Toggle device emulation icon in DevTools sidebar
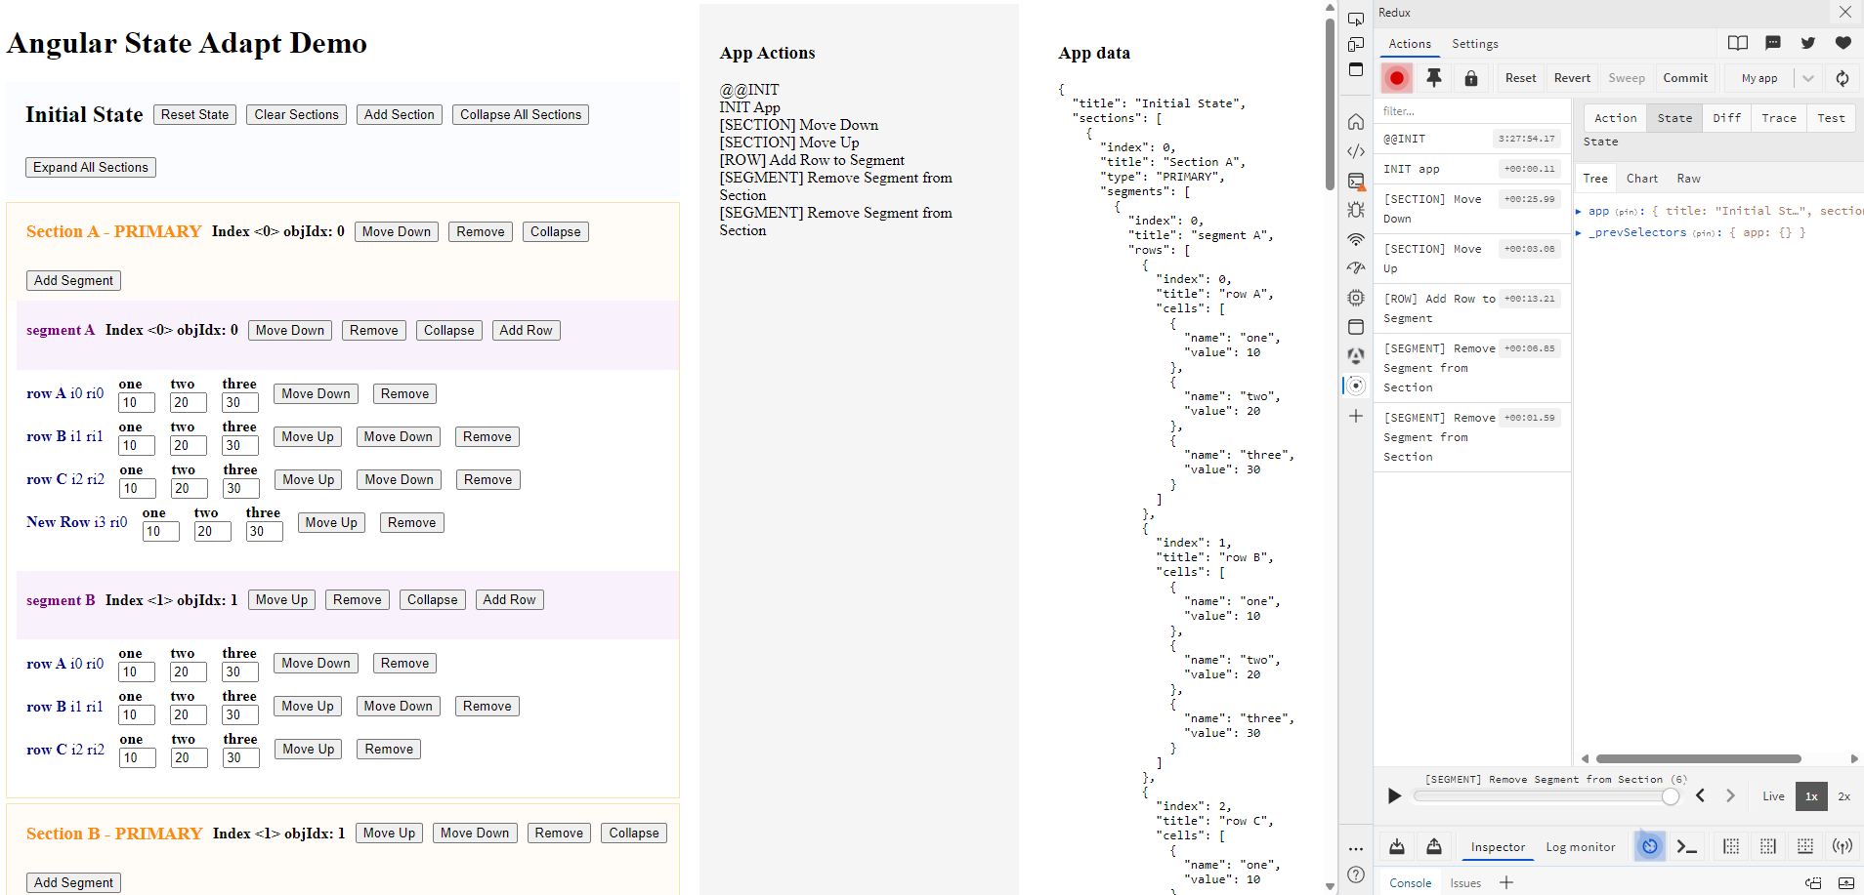The width and height of the screenshot is (1864, 895). tap(1356, 44)
